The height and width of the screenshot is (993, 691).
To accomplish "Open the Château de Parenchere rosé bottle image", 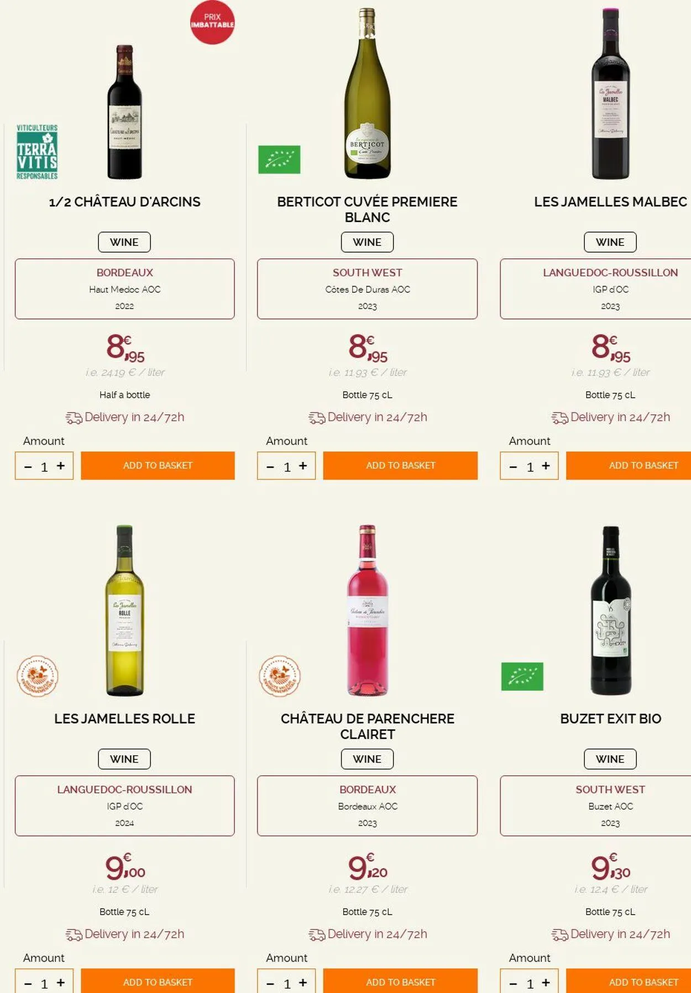I will click(368, 610).
